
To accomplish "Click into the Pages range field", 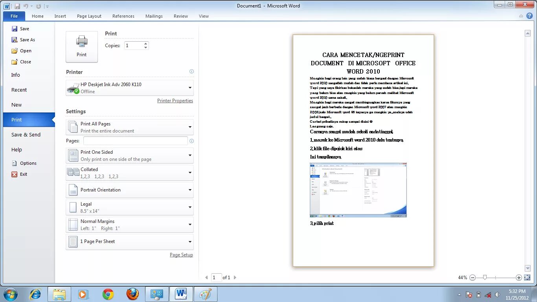I will pyautogui.click(x=136, y=141).
